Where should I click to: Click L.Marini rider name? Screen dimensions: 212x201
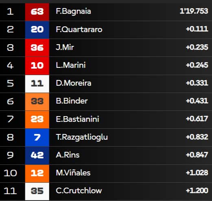pyautogui.click(x=71, y=65)
